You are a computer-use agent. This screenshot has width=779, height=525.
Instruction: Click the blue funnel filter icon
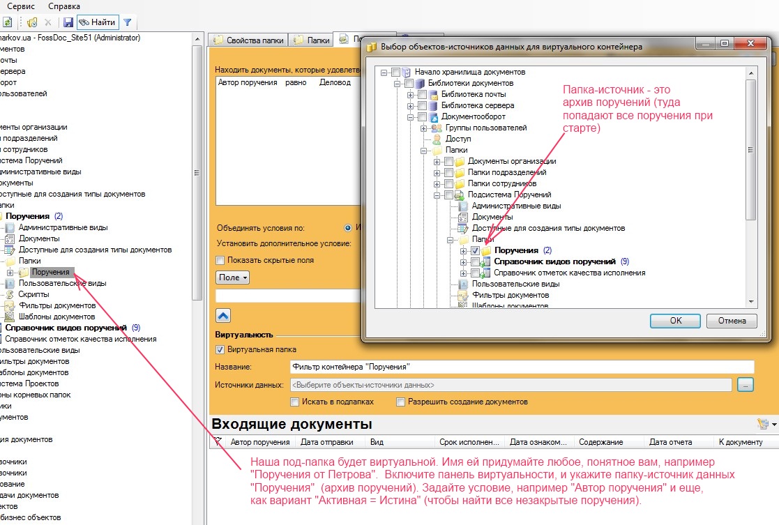click(x=128, y=22)
